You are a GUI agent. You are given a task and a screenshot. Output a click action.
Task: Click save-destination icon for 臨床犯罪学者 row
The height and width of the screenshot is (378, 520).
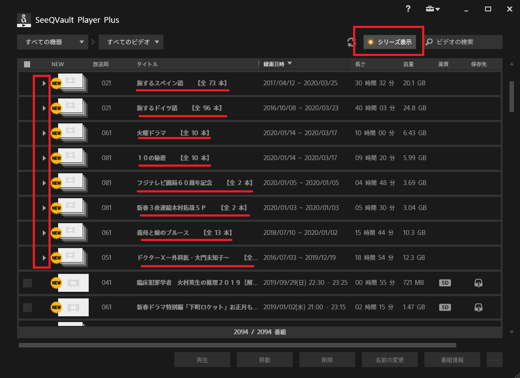point(478,283)
